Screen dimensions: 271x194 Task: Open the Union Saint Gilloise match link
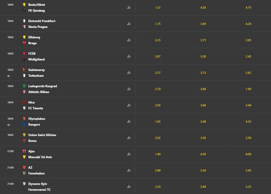pos(42,135)
